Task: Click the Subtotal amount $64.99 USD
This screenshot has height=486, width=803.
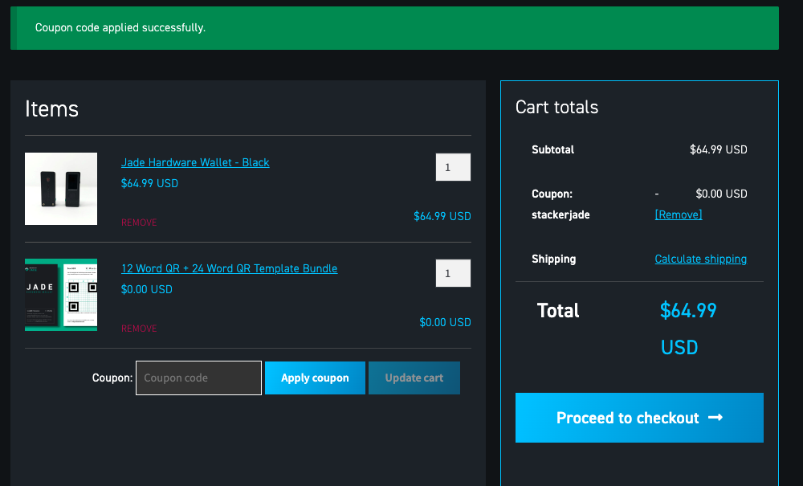Action: 719,149
